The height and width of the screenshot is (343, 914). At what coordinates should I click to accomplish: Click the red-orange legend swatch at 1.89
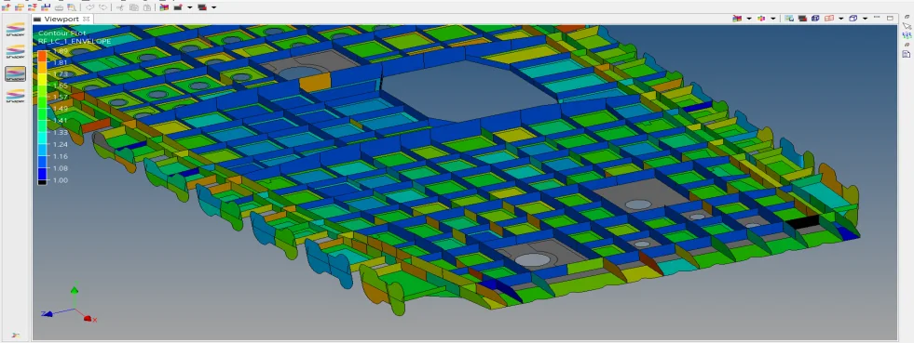click(x=43, y=56)
